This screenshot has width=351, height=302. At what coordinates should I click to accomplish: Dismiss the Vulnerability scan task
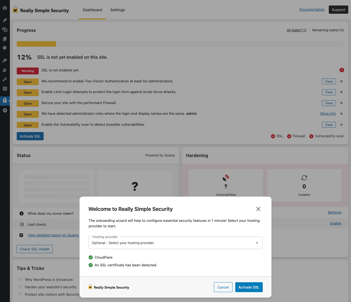(x=341, y=125)
